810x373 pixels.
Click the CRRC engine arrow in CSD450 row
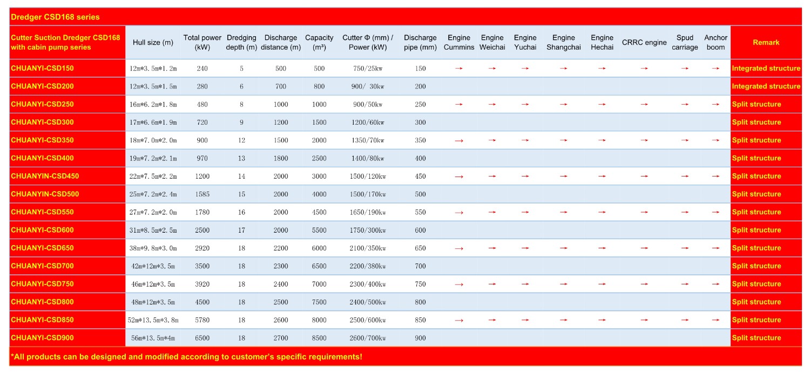(x=644, y=176)
